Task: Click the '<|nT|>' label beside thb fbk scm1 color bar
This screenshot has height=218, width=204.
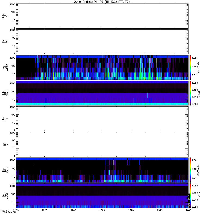Action: point(199,93)
